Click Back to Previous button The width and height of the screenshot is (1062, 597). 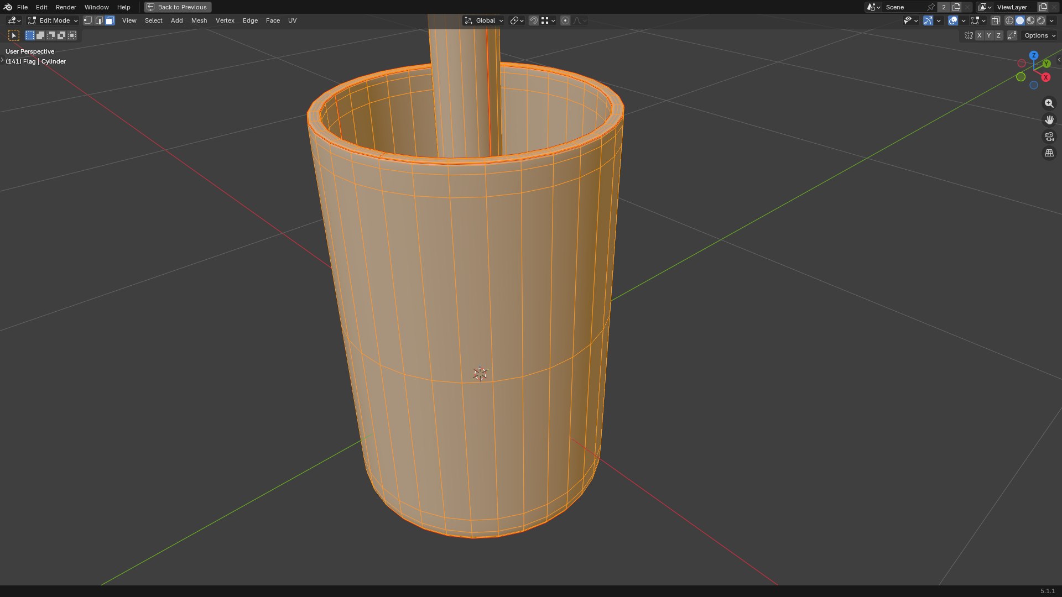[178, 7]
